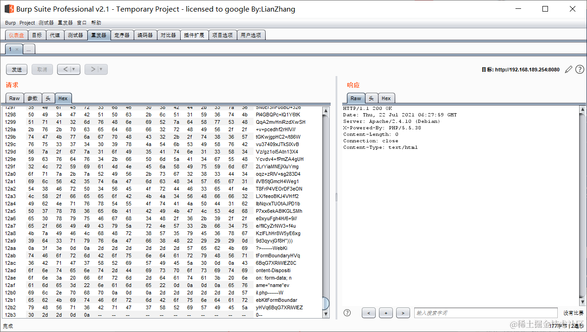Image resolution: width=587 pixels, height=332 pixels.
Task: Focus the response search input field
Action: pos(486,313)
